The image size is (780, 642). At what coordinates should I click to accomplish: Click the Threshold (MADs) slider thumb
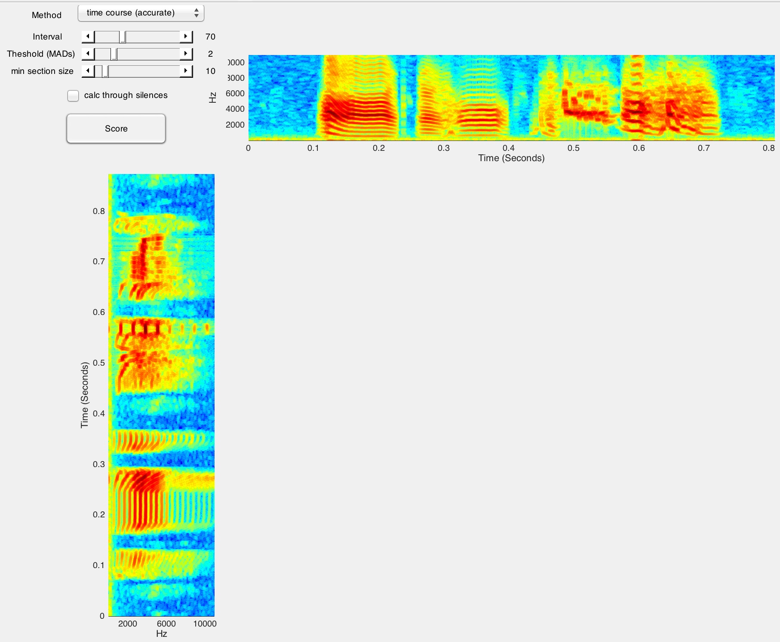(x=114, y=54)
